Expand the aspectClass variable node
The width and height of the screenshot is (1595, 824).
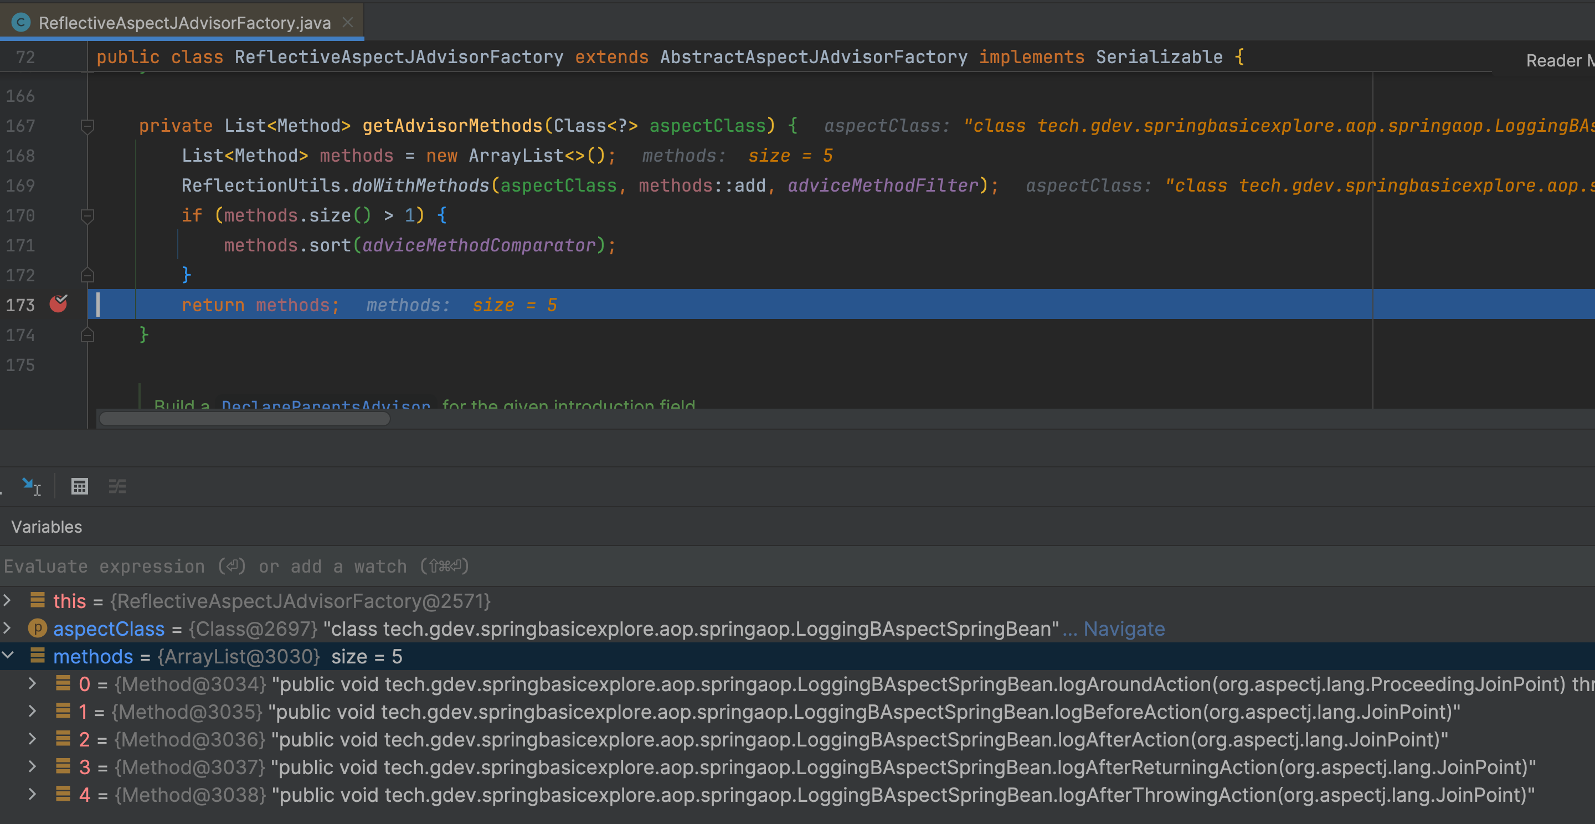7,628
